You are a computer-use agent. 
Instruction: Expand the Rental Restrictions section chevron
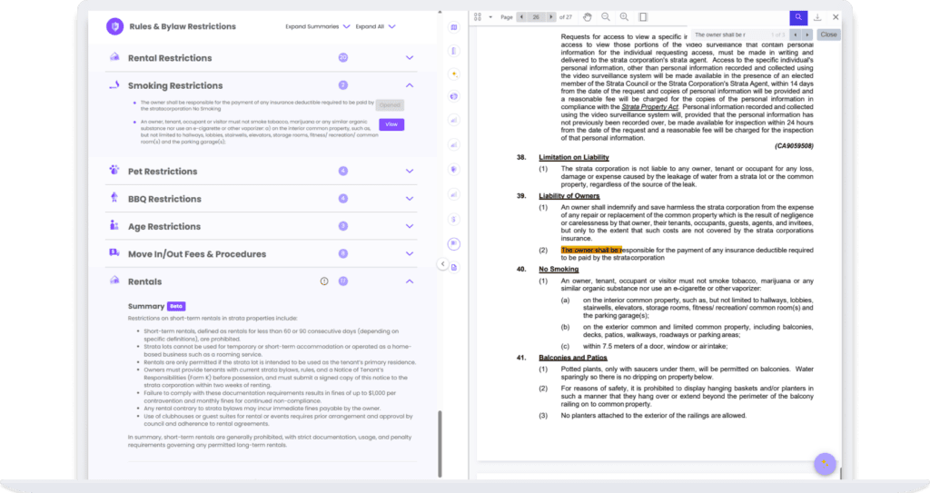click(410, 57)
